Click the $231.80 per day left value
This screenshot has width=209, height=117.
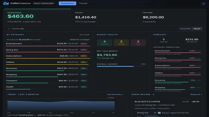click(192, 39)
